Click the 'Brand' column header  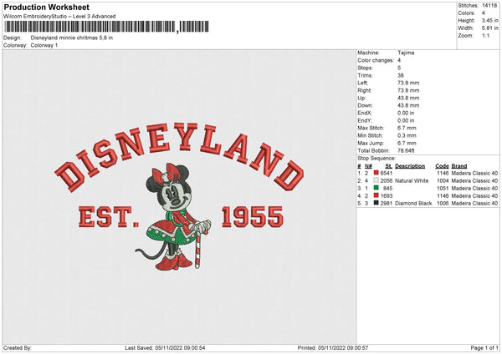[x=459, y=166]
